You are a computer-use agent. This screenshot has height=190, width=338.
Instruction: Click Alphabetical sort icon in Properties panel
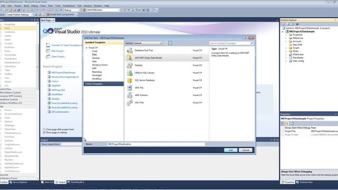287,123
